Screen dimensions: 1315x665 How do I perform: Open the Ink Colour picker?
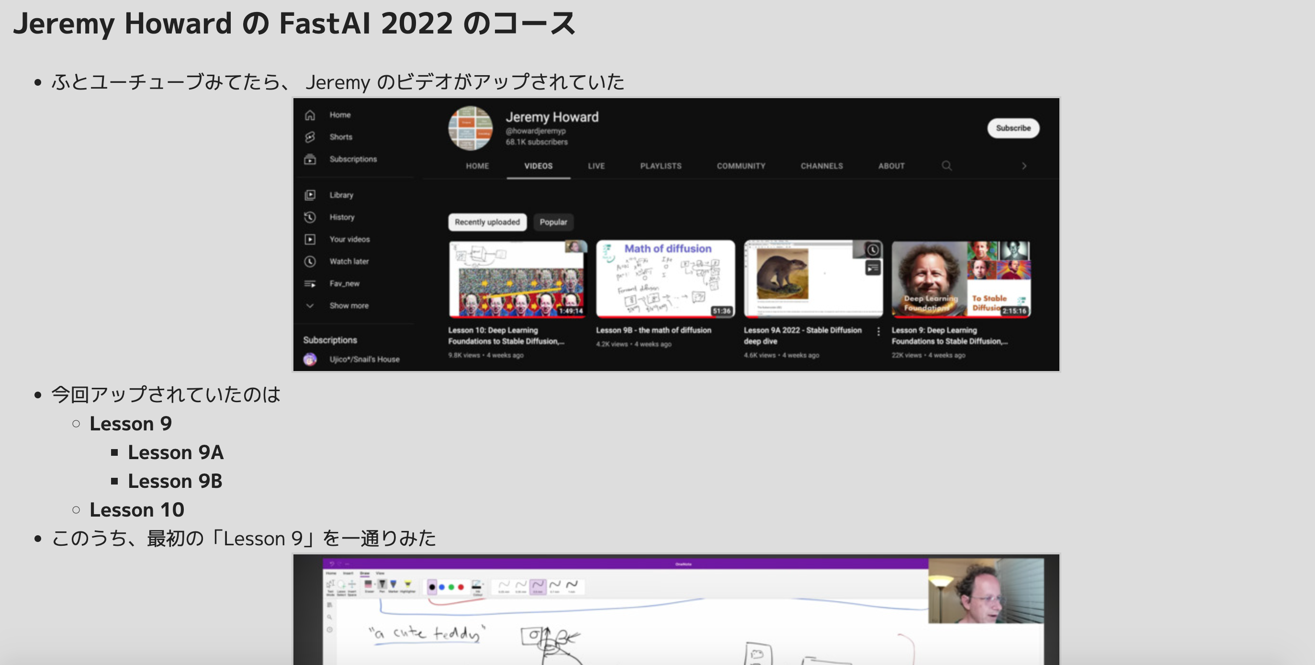tap(478, 588)
